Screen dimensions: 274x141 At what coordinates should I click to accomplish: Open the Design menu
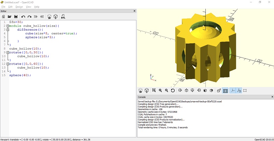pos(19,7)
